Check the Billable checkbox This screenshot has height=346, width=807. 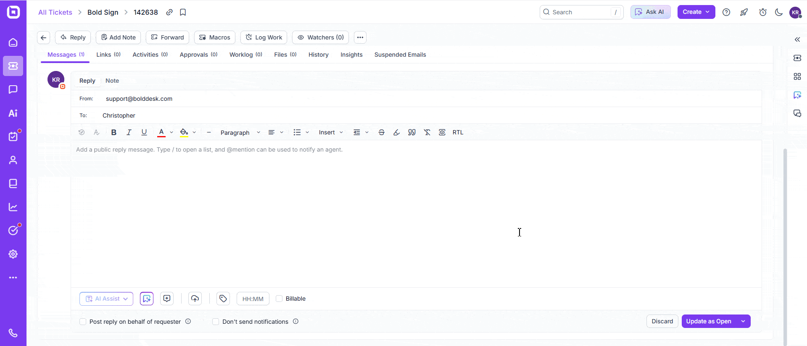coord(279,299)
